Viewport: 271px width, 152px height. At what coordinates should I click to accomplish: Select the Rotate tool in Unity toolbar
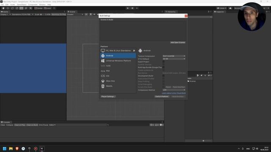point(12,8)
